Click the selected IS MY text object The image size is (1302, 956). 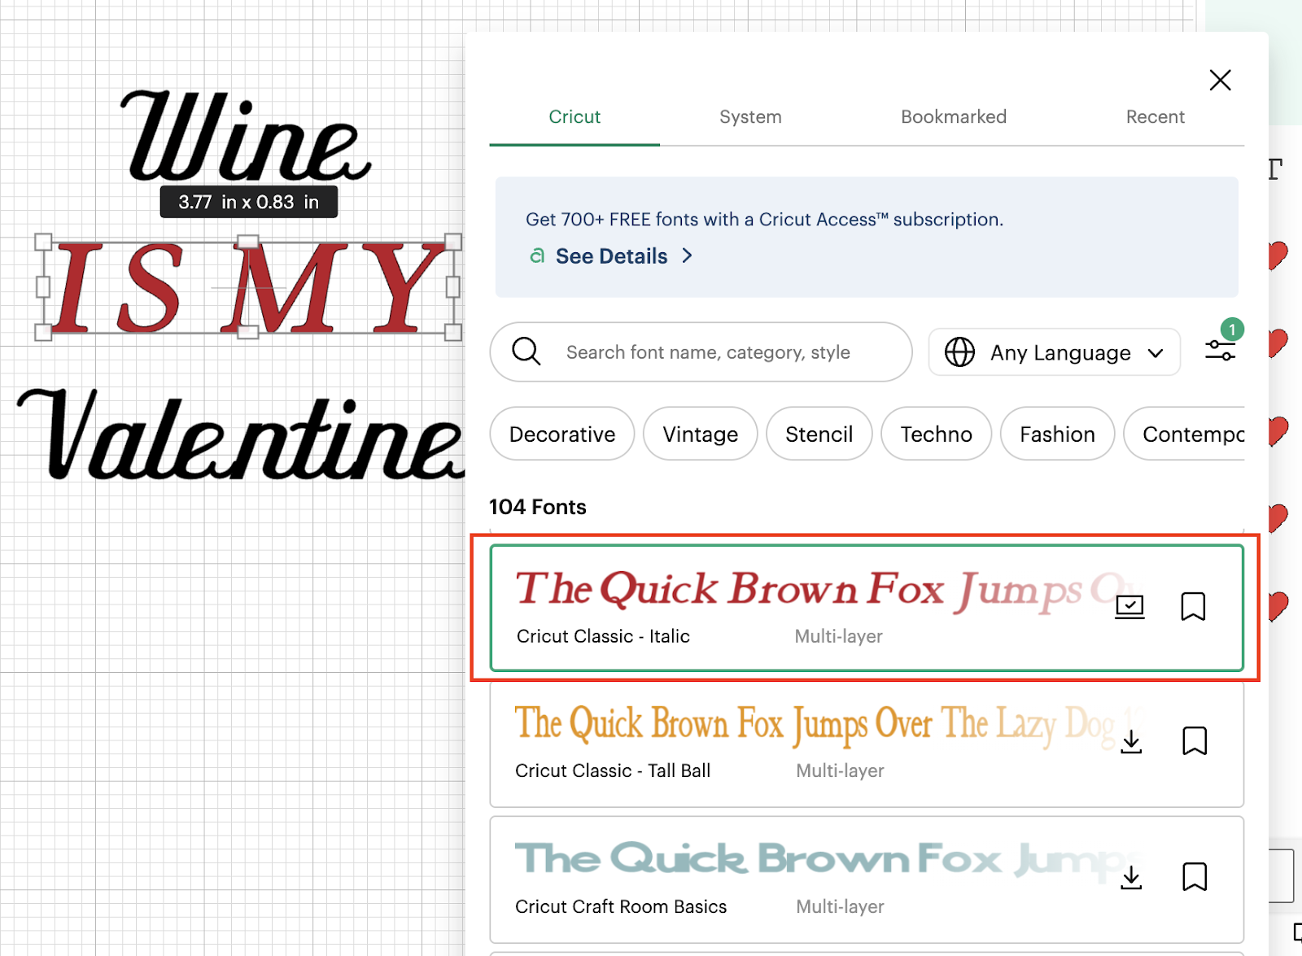248,287
